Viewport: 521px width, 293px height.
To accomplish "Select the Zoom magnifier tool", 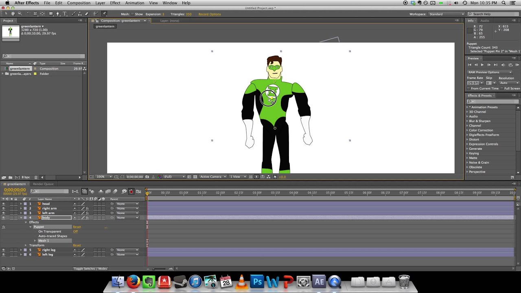I will pos(20,14).
